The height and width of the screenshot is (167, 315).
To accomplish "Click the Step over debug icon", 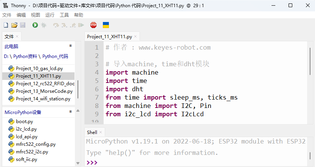I will tap(56, 25).
